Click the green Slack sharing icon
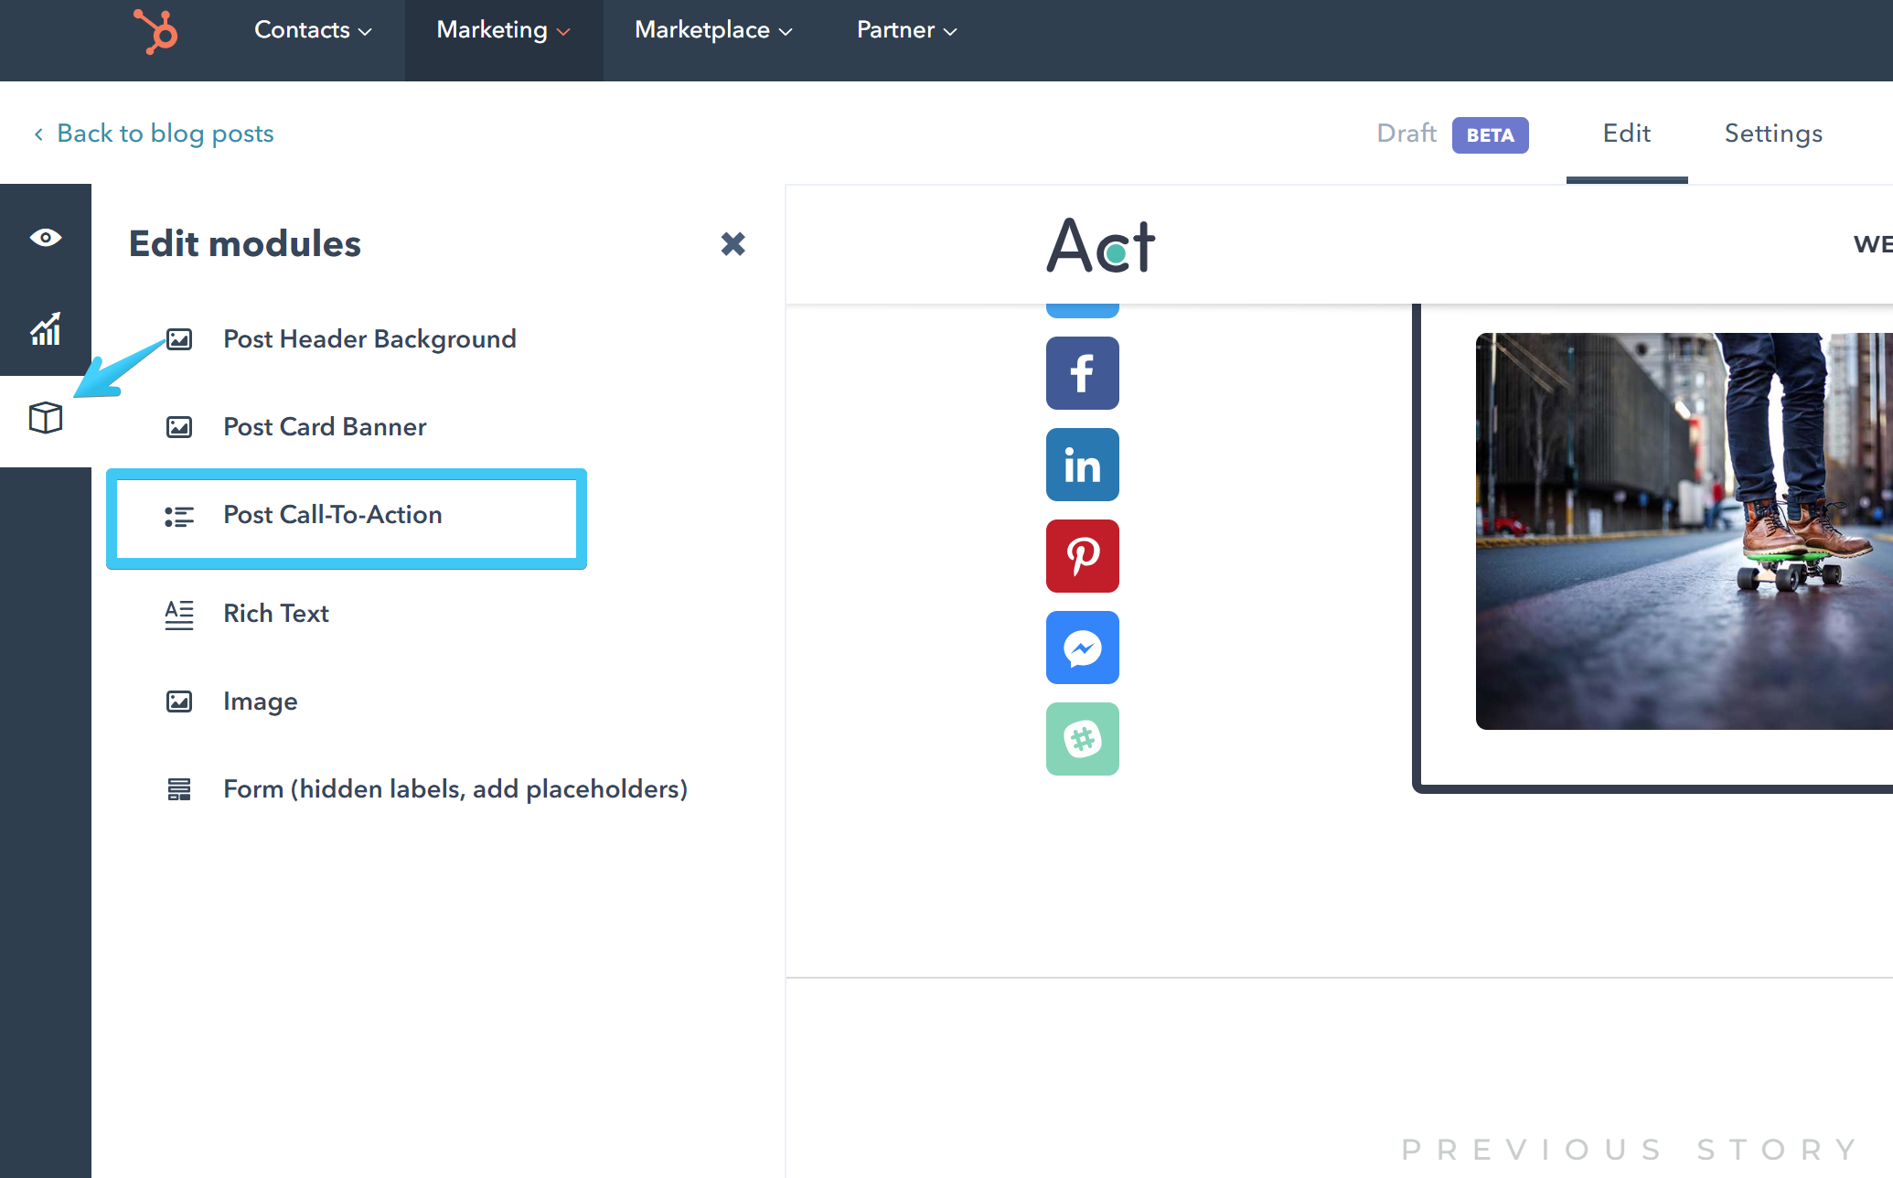This screenshot has height=1178, width=1893. (1082, 739)
